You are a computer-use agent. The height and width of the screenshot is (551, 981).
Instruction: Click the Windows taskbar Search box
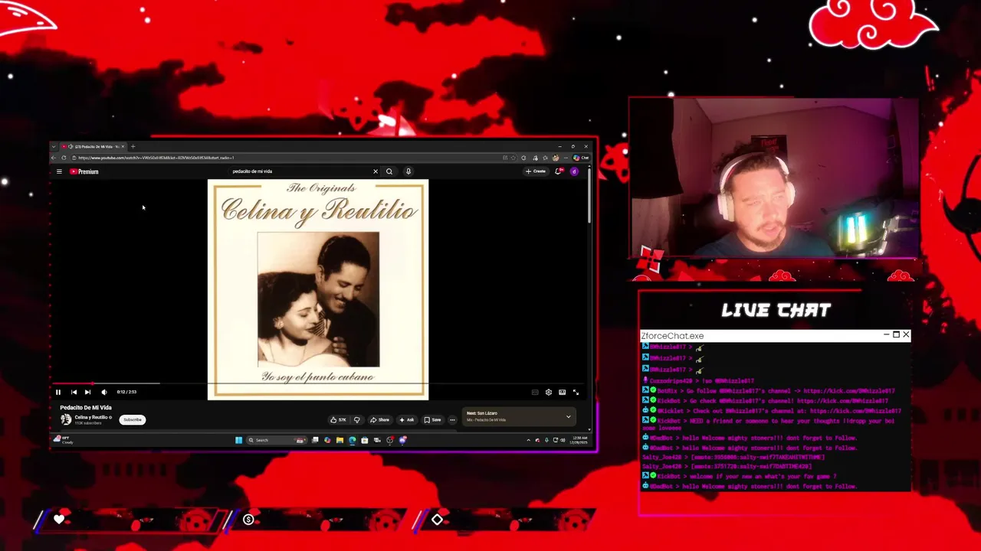point(276,440)
